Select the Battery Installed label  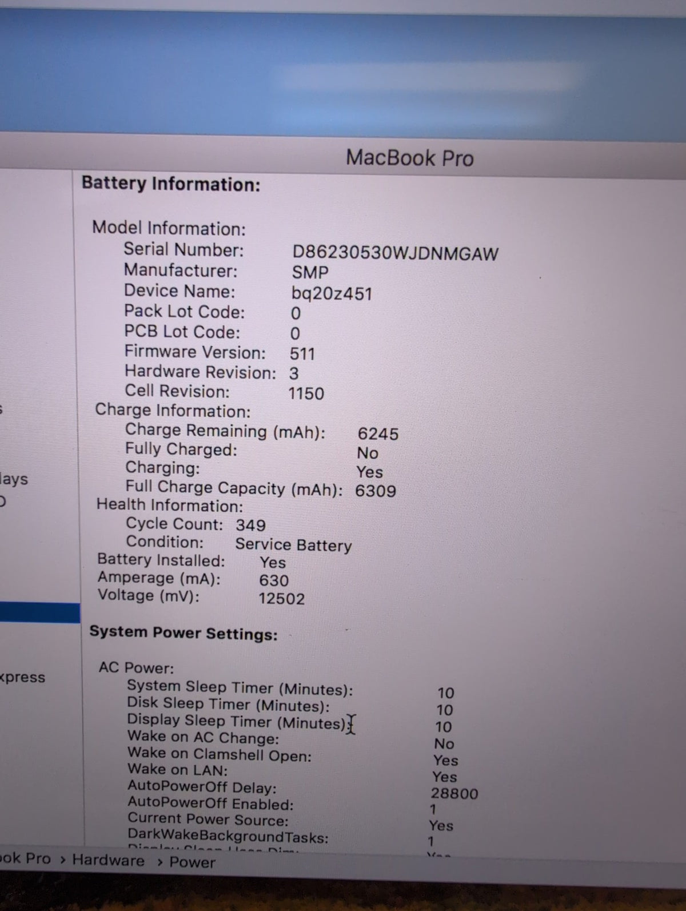[161, 560]
